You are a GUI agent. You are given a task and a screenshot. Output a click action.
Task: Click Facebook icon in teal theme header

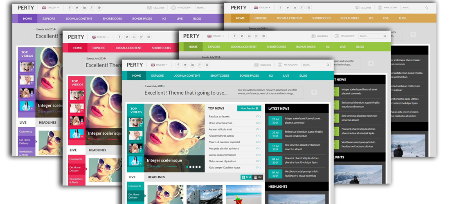click(177, 65)
